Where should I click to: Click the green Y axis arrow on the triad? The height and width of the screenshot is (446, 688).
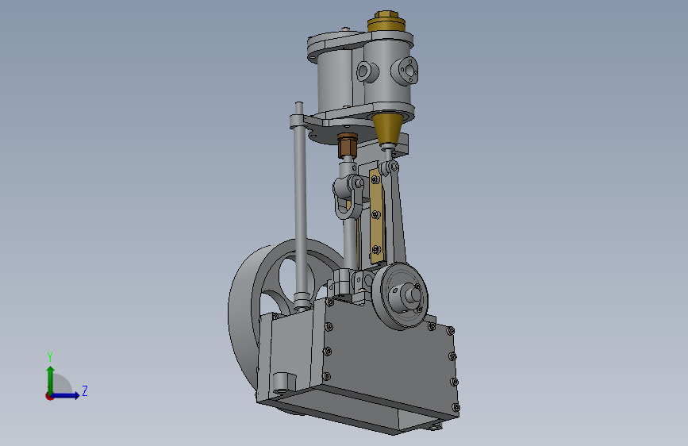coord(51,380)
